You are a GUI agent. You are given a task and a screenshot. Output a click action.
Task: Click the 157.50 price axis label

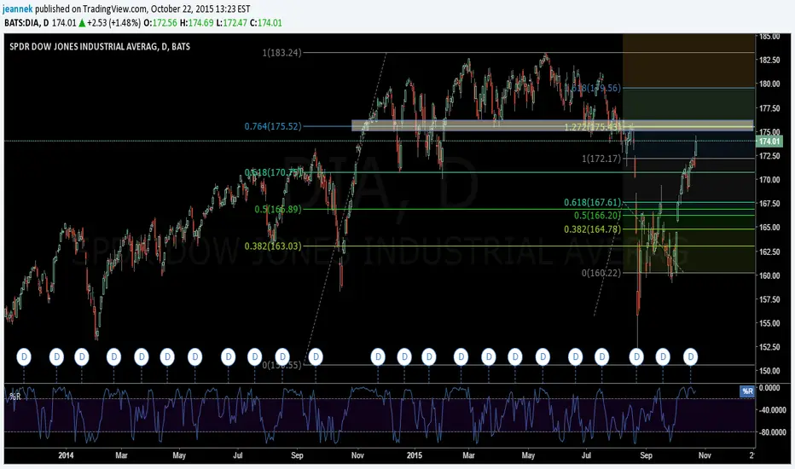point(769,299)
